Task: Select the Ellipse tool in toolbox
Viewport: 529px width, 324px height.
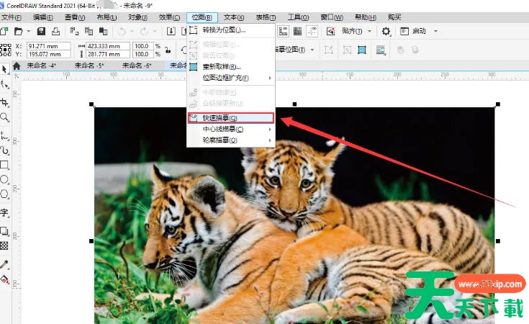Action: [x=4, y=179]
